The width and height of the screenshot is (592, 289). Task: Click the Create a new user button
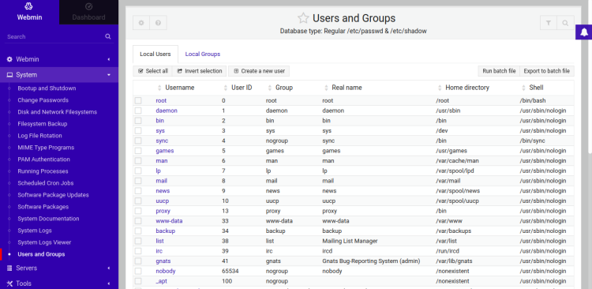click(x=259, y=71)
